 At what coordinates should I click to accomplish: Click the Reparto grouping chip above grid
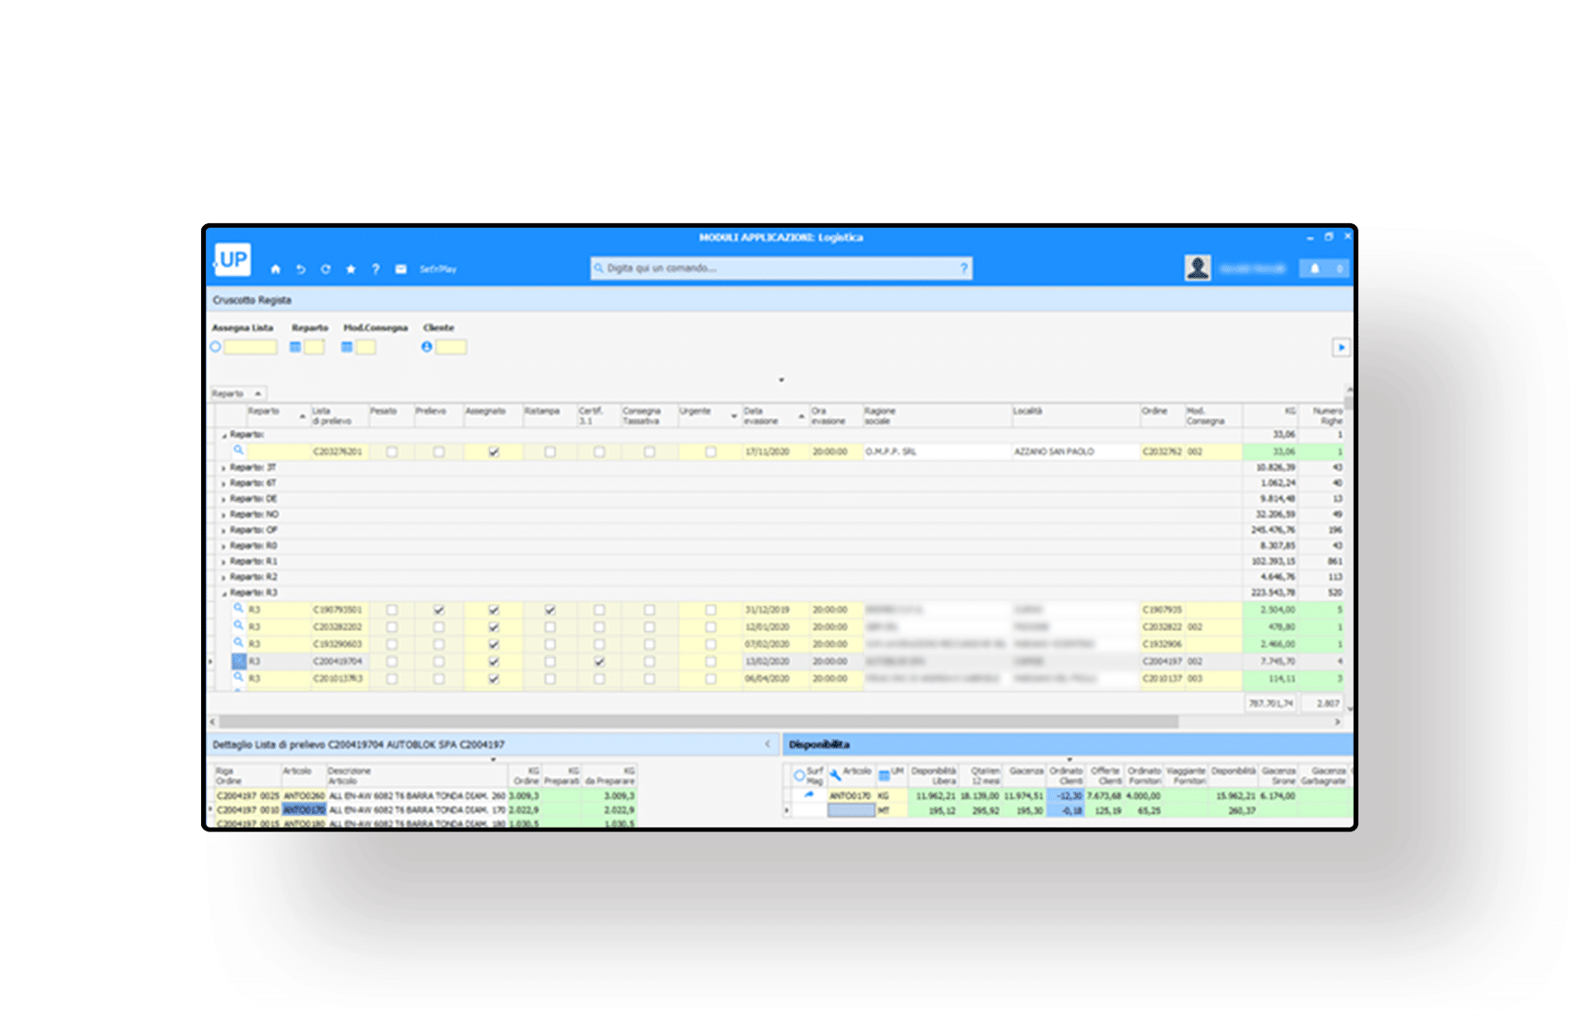[x=237, y=393]
